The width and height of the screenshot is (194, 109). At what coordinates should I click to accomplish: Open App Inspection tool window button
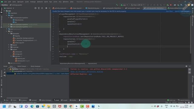coord(84,100)
